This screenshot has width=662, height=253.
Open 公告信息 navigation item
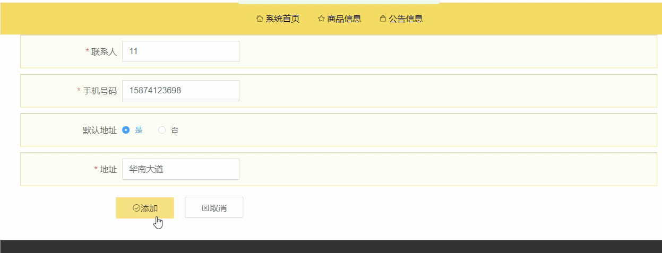pos(401,19)
